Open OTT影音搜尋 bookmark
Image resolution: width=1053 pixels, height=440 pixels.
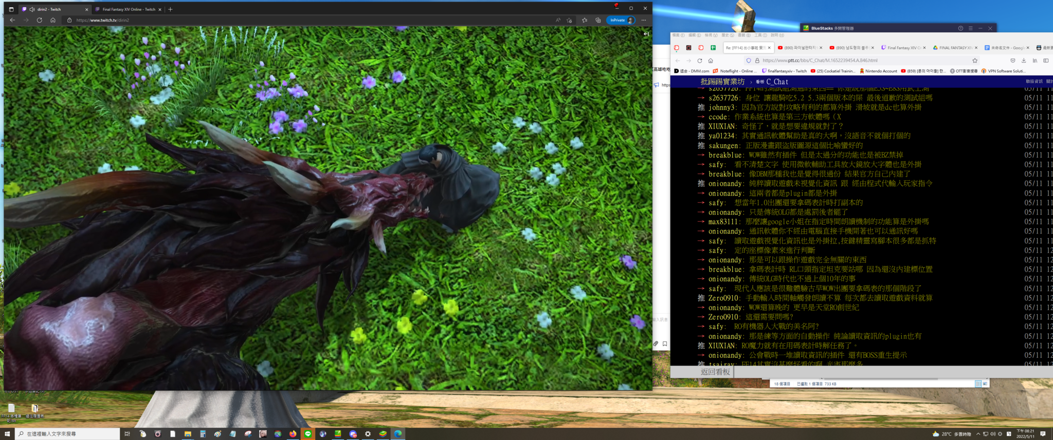point(964,71)
